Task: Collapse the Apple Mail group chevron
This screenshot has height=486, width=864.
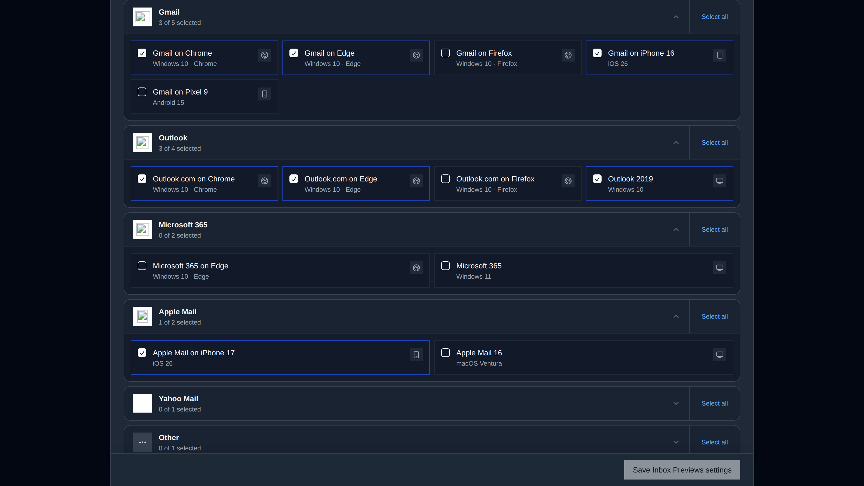Action: coord(676,316)
